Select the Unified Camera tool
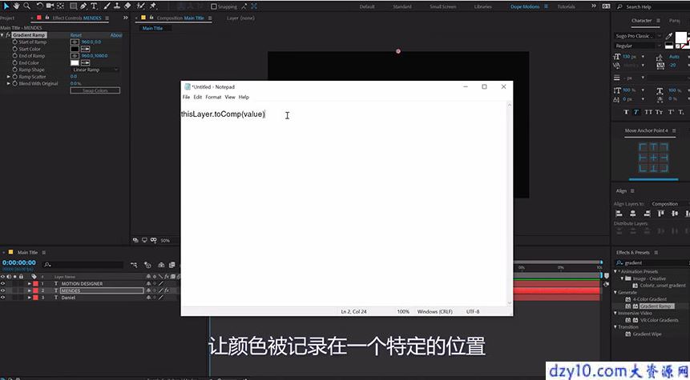Viewport: 690px width, 380px height. [x=50, y=6]
